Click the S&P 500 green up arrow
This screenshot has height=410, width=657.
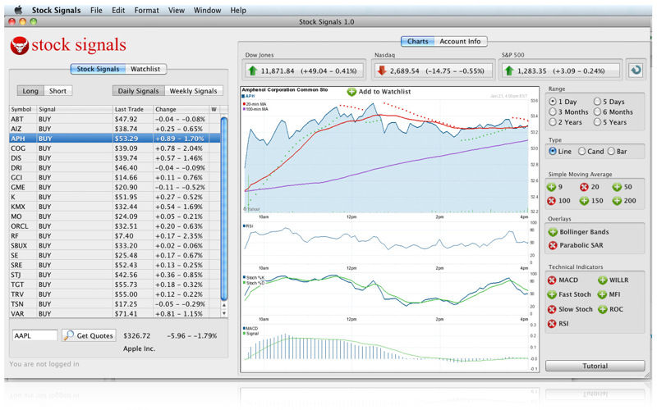(509, 71)
